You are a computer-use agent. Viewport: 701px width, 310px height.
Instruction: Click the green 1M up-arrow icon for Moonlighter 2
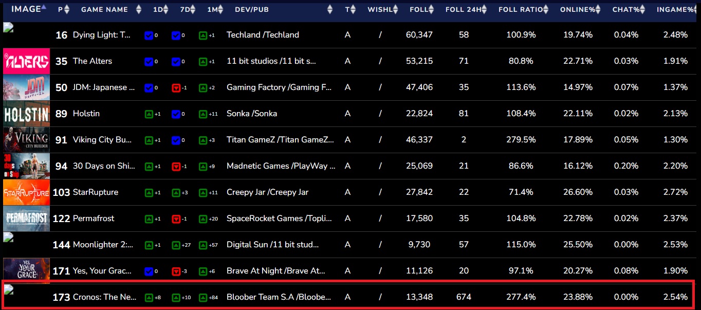point(203,245)
